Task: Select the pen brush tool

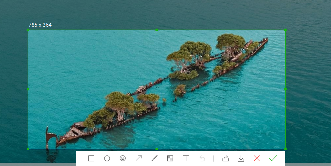Action: pyautogui.click(x=154, y=158)
